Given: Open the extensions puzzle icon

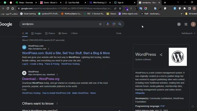Looking at the screenshot, I should pyautogui.click(x=184, y=8).
